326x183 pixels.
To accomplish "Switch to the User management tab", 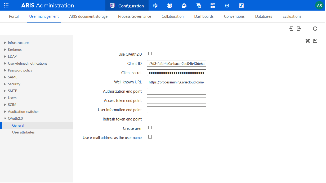I will coord(44,16).
